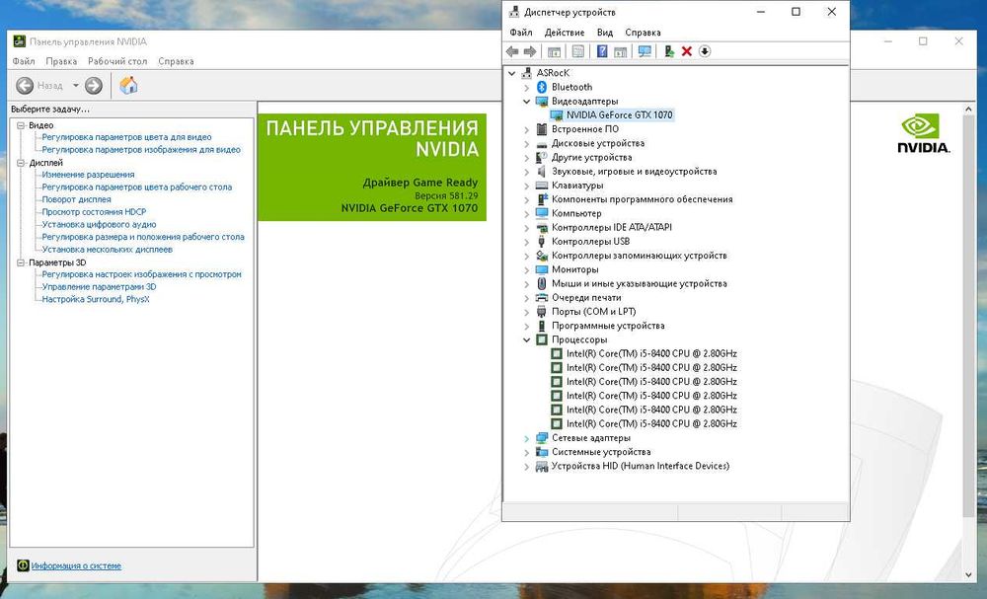Select the Bluetooth device category icon
The width and height of the screenshot is (987, 599).
click(x=541, y=87)
